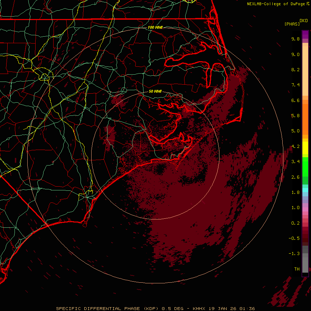Click the 9.0 value on the color scale
Viewport: 311px width, 311px height.
[295, 54]
